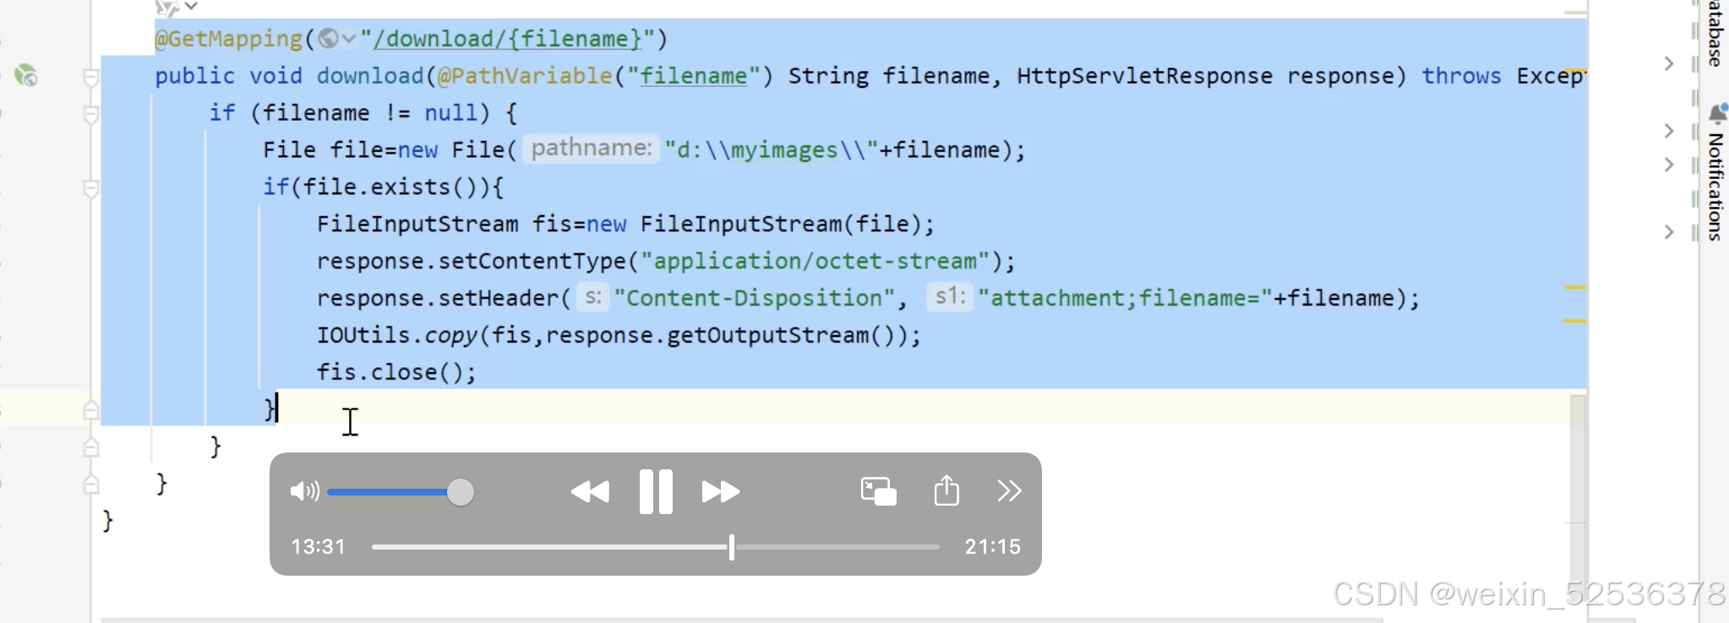Adjust the volume slider knob

(461, 492)
